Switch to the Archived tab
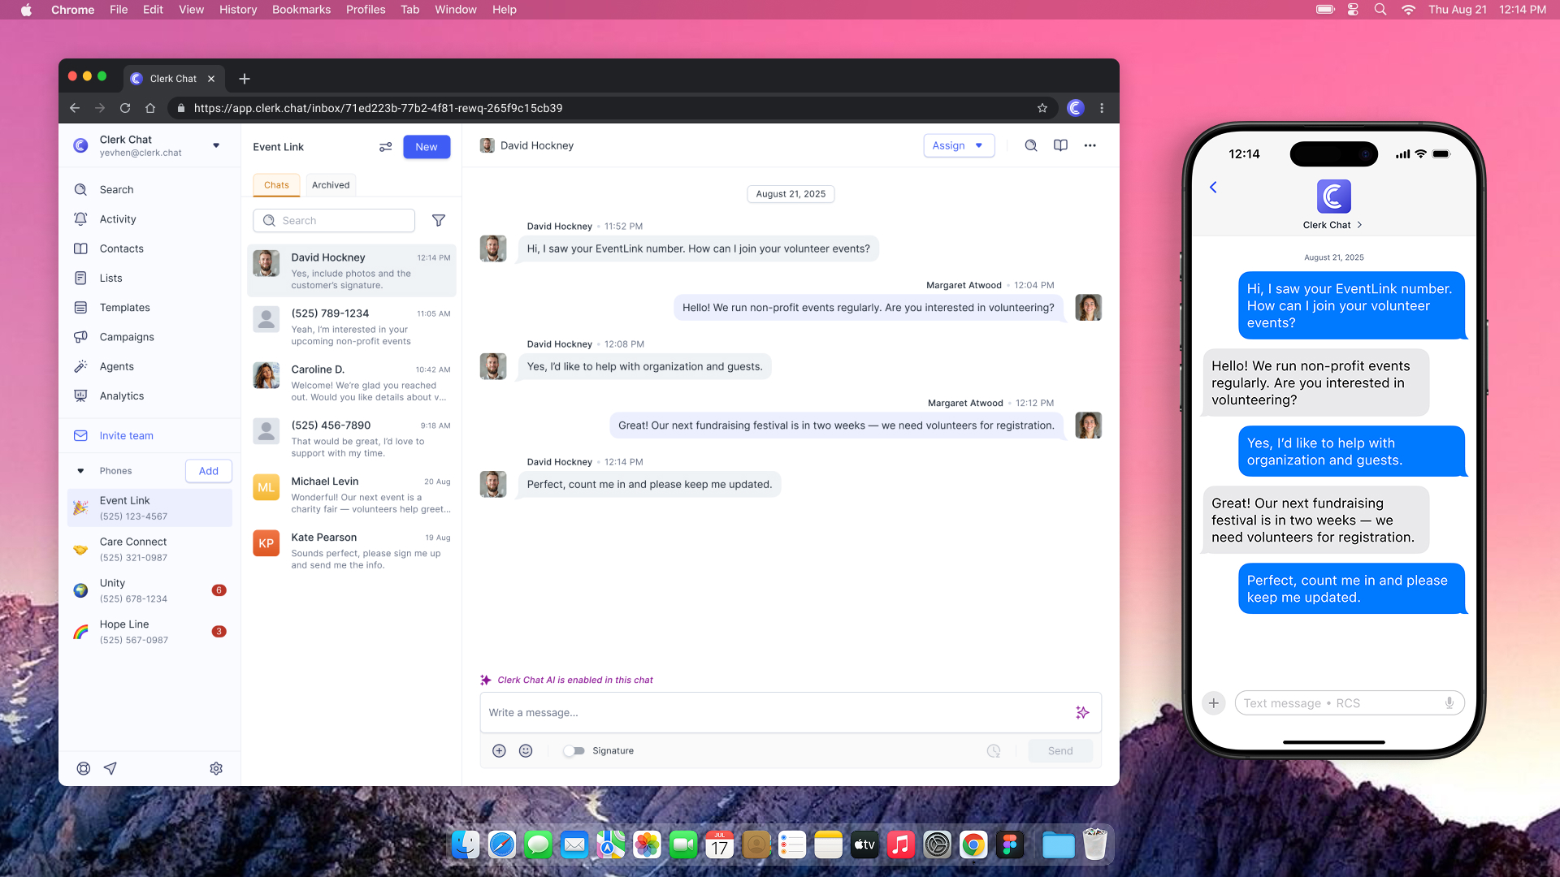The width and height of the screenshot is (1560, 877). [331, 185]
